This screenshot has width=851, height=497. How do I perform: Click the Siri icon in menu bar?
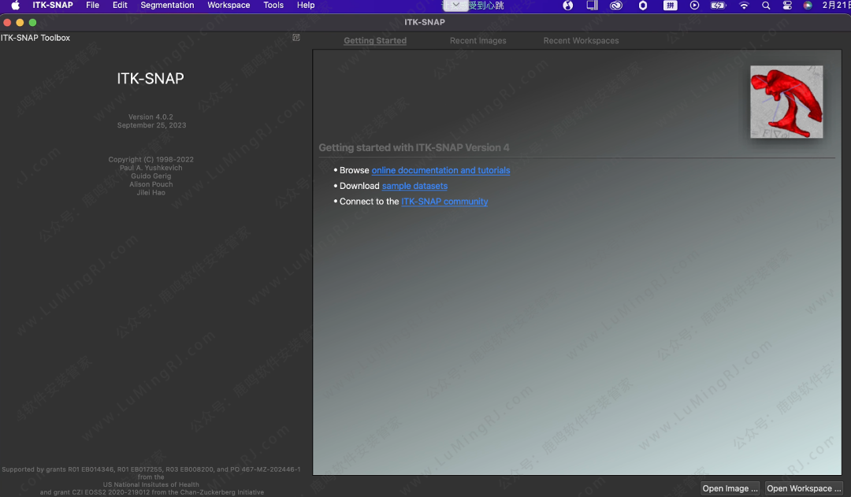[808, 6]
